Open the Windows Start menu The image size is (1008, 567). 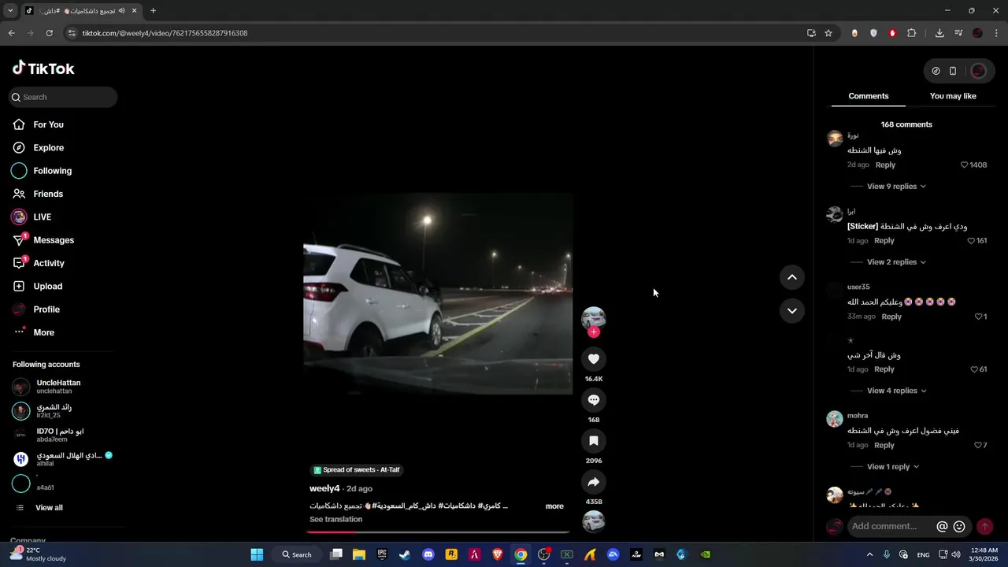[257, 554]
